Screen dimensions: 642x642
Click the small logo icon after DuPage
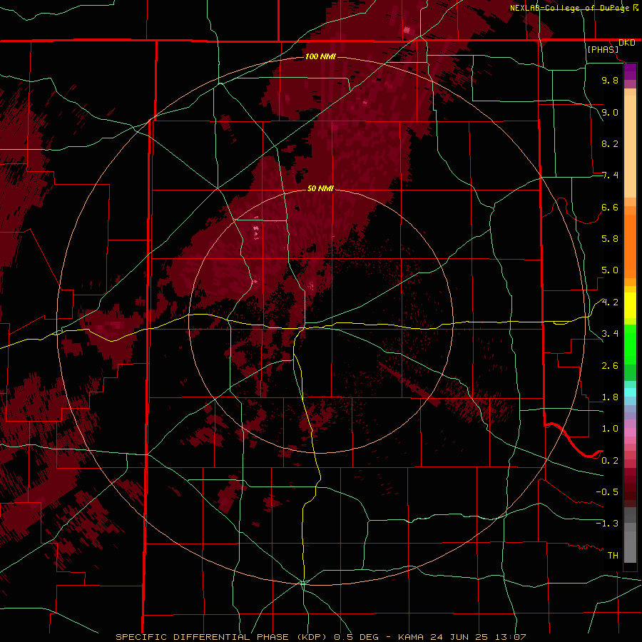[636, 8]
